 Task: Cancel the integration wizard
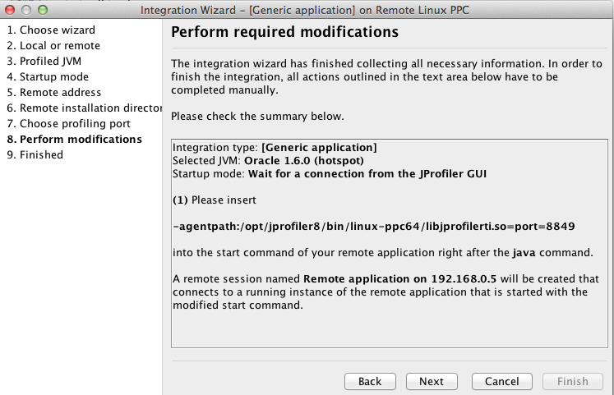pos(502,381)
